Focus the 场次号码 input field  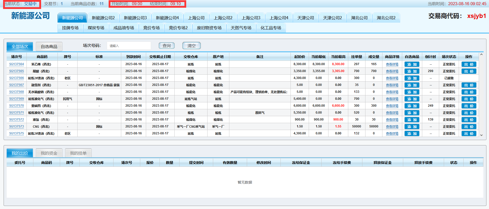pos(129,46)
